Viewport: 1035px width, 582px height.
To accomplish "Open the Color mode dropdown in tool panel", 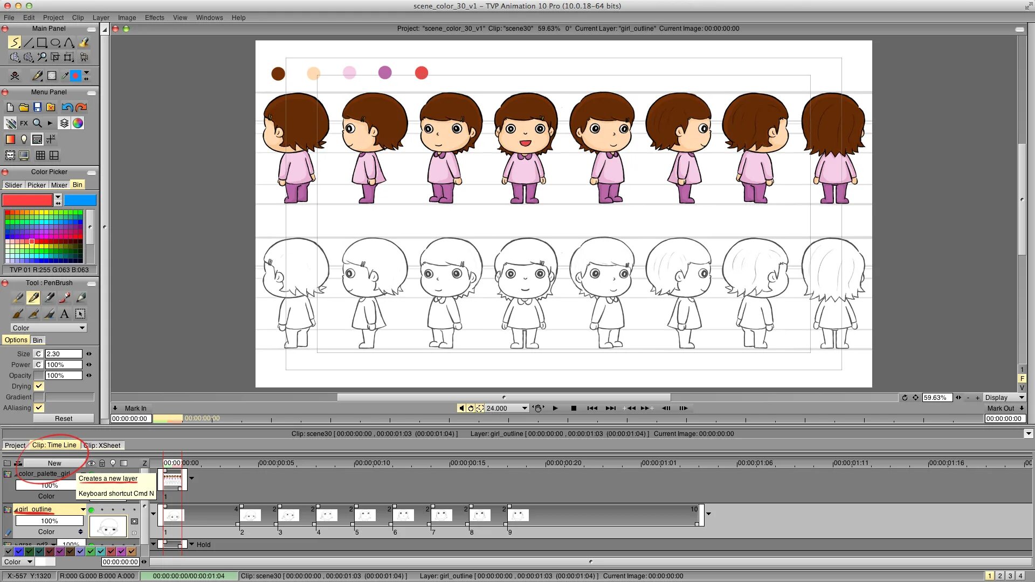I will pos(49,328).
